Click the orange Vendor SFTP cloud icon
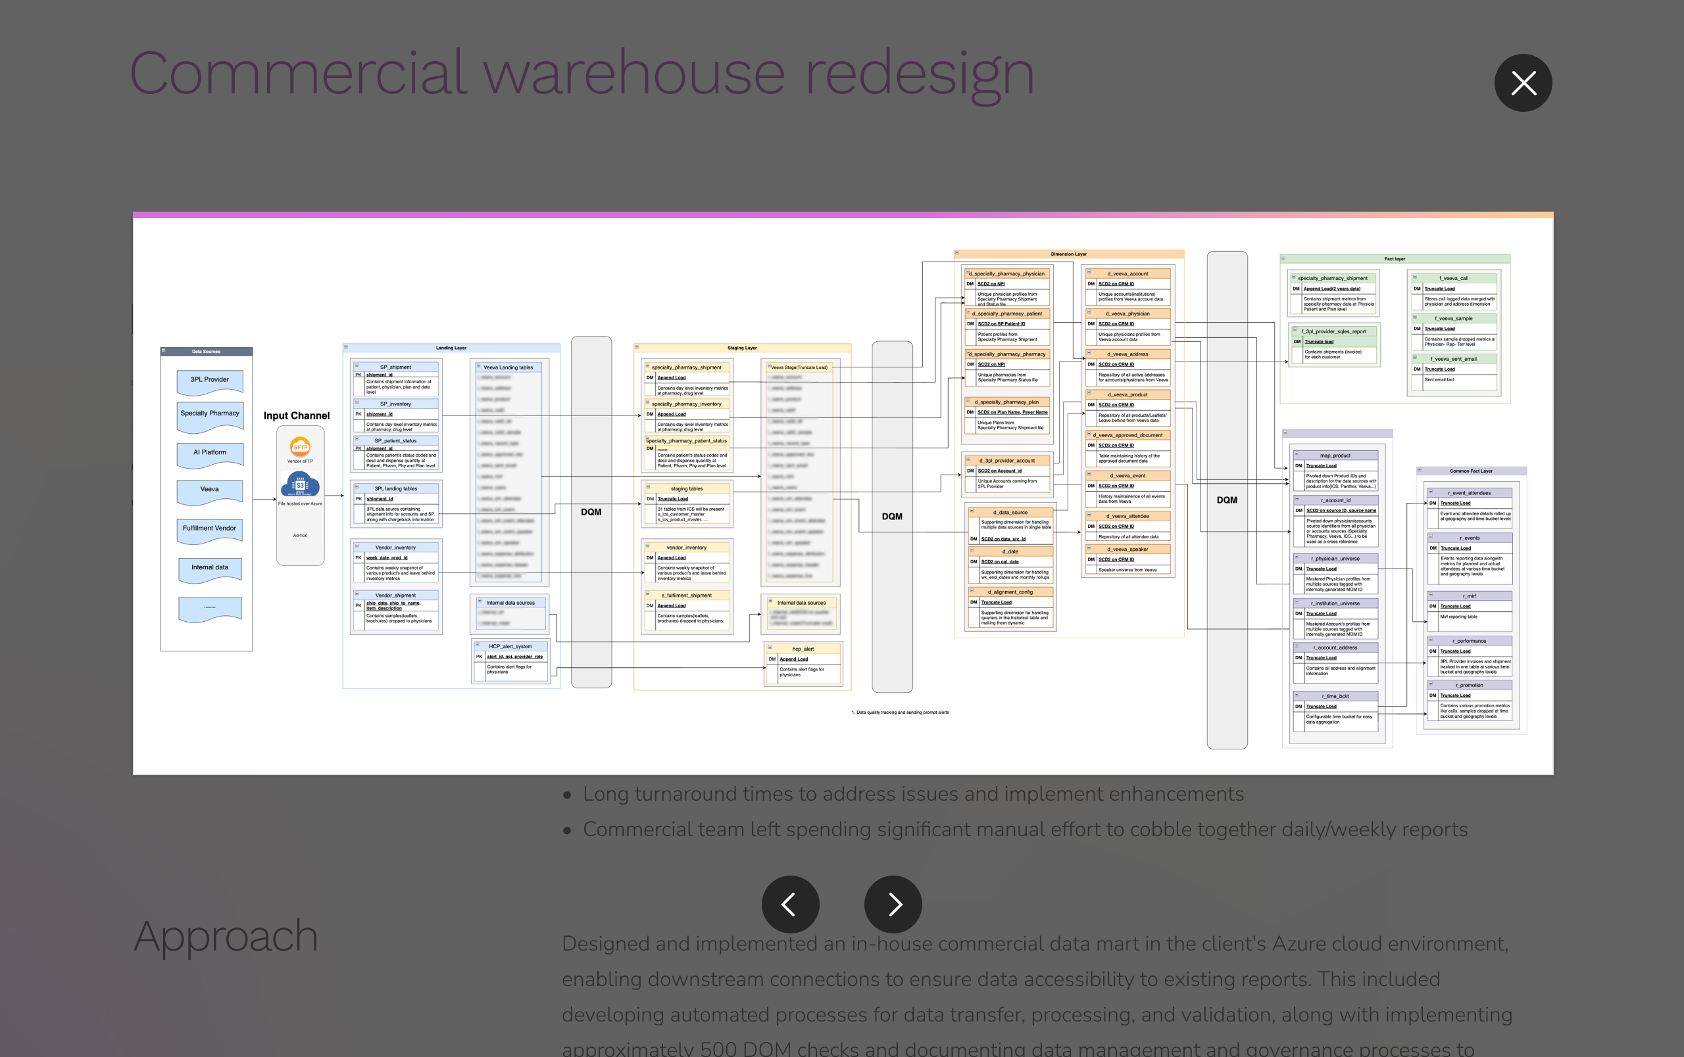1684x1057 pixels. (300, 446)
